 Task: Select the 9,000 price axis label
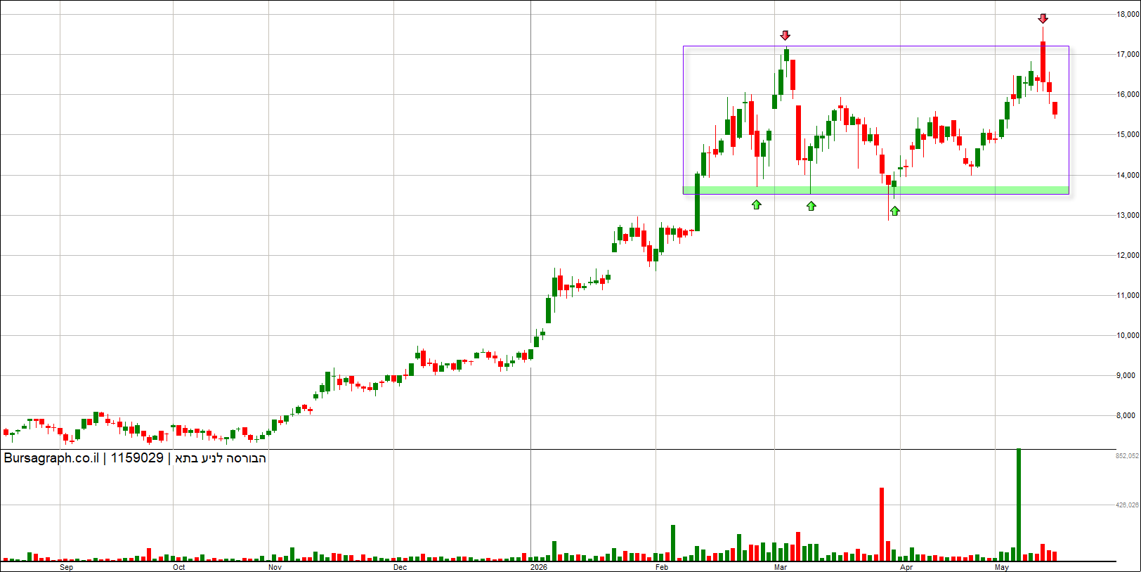tap(1126, 375)
